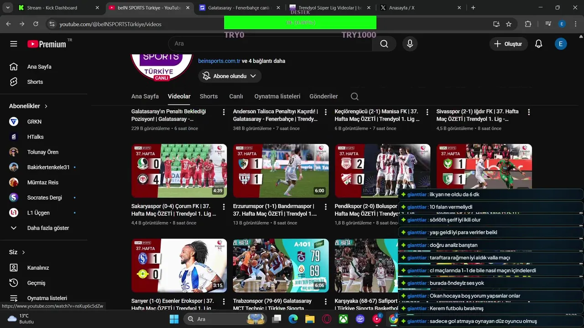Screen dimensions: 584x328
Task: Open options for Anderson Talisca Penaltıyı Kaçırdı video
Action: pyautogui.click(x=325, y=112)
